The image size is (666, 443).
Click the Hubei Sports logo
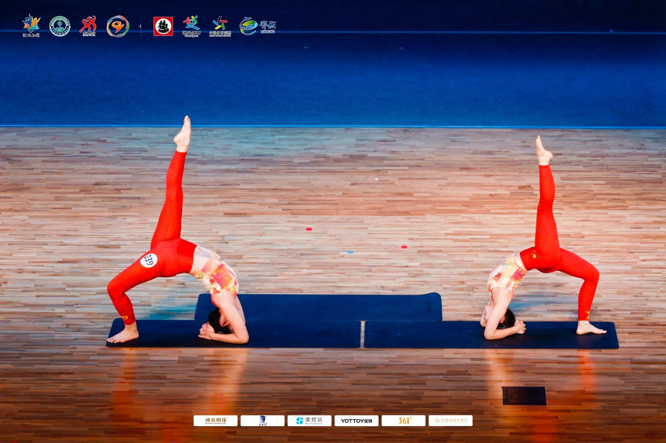tap(192, 26)
